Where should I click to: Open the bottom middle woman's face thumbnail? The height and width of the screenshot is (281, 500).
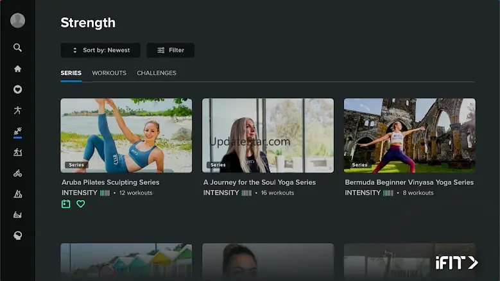268,262
